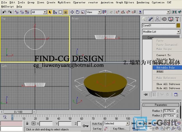This screenshot has height=132, width=182.
Task: Click the Configure Modifier Sets icon
Action: tap(176, 95)
